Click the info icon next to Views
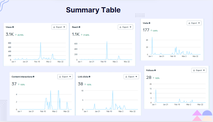 click(13, 27)
